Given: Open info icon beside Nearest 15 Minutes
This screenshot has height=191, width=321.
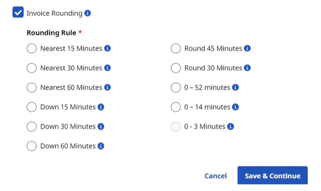Looking at the screenshot, I should point(107,48).
